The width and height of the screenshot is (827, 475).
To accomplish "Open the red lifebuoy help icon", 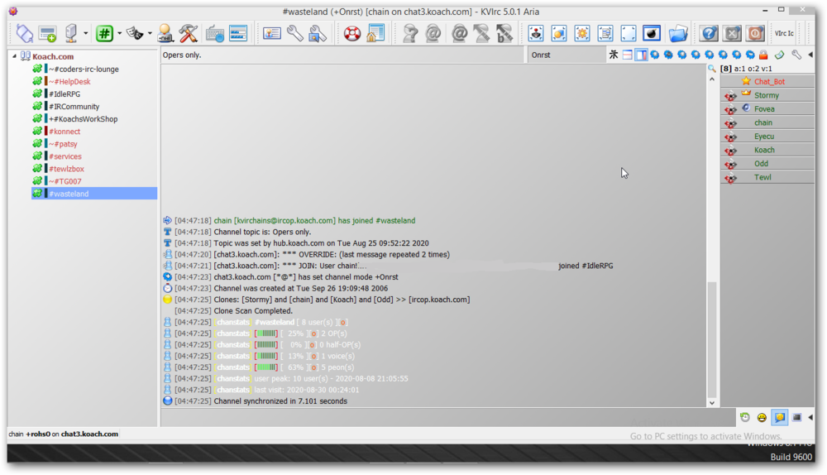I will 351,33.
